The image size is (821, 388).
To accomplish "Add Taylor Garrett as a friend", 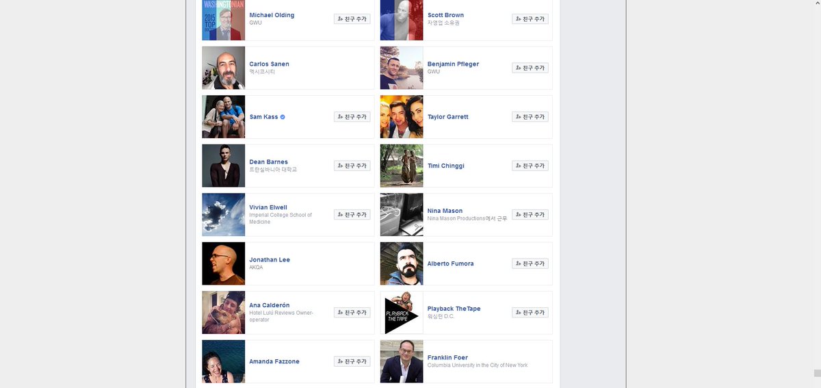I will (x=530, y=117).
